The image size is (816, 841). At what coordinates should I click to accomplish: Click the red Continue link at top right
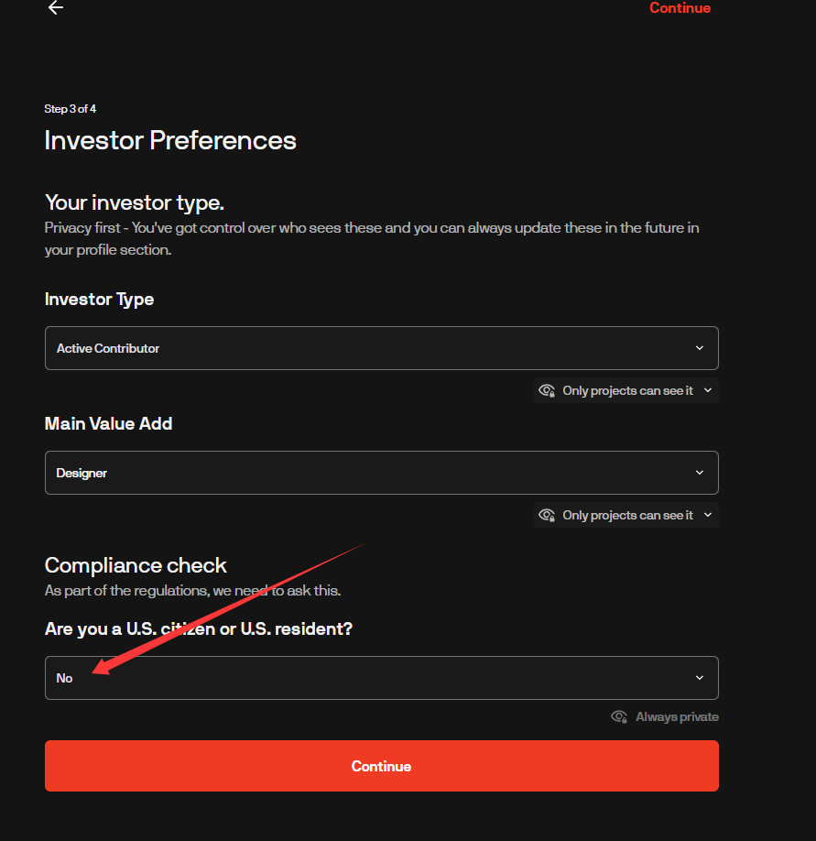[x=680, y=8]
